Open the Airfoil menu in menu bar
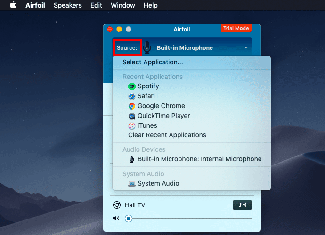 pyautogui.click(x=35, y=5)
